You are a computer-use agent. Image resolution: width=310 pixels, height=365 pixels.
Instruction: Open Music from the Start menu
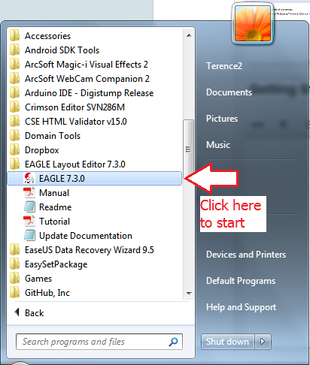[218, 145]
